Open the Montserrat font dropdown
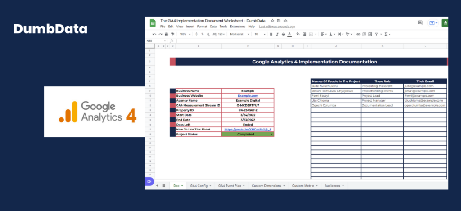Screen dimensions: 461x211 tap(240, 34)
